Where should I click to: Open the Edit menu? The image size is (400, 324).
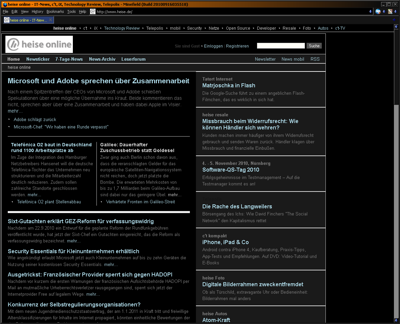[15, 11]
